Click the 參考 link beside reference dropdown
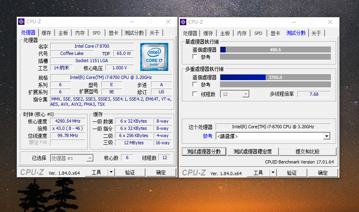 (x=208, y=136)
